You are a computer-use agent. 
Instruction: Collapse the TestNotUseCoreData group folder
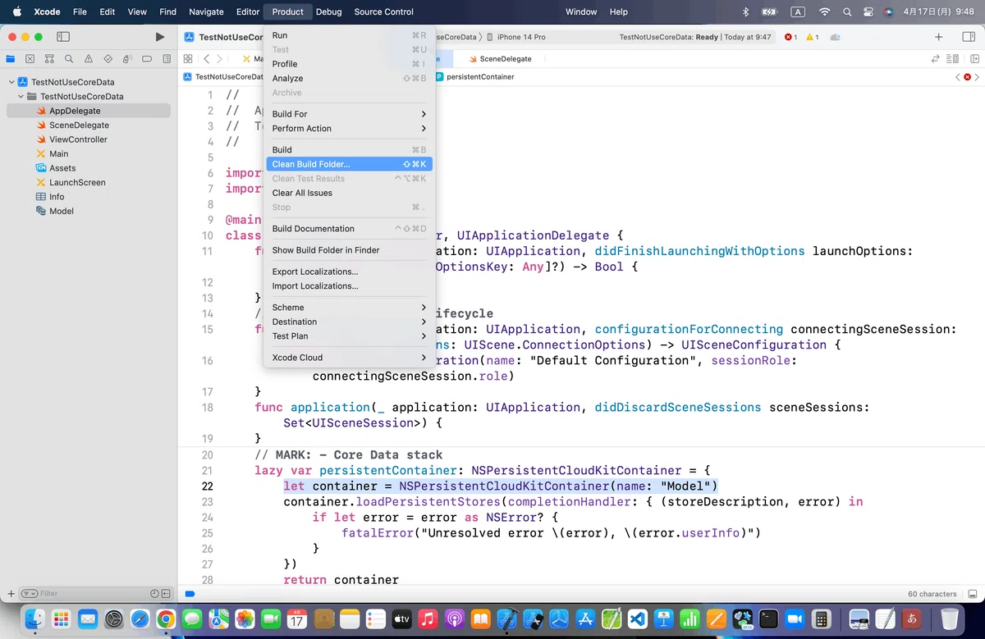click(x=21, y=97)
